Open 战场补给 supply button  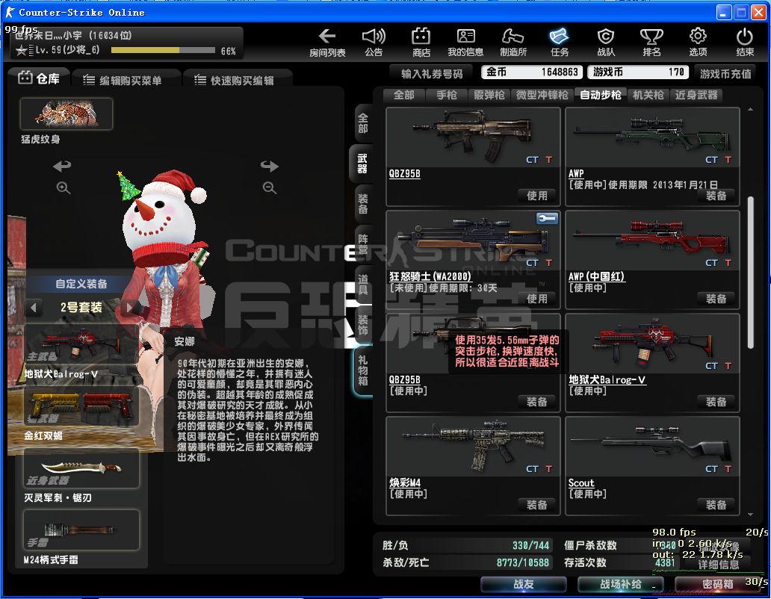621,584
